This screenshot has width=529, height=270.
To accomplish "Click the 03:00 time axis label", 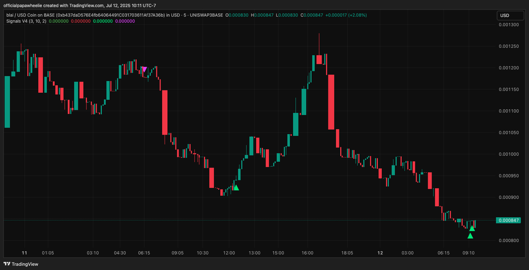I will pos(408,253).
